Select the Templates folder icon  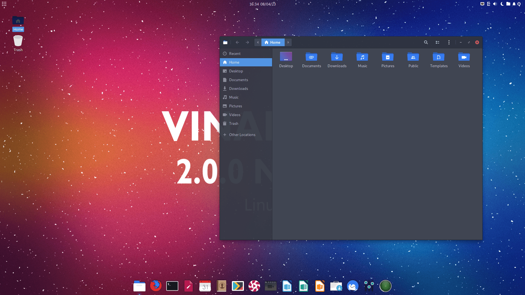tap(439, 57)
